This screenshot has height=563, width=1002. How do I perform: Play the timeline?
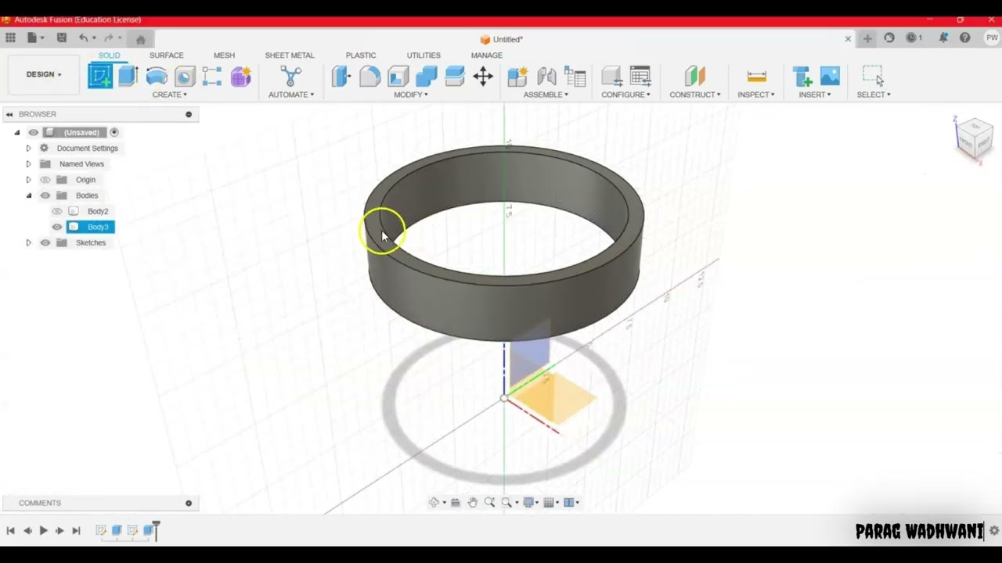coord(43,531)
